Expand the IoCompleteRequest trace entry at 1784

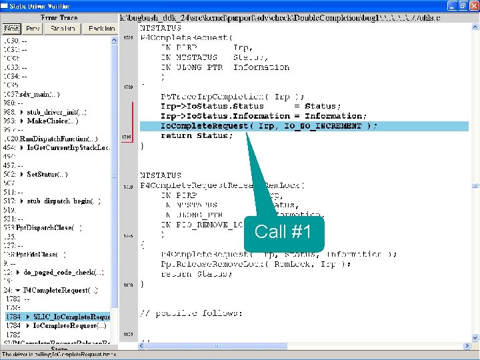pyautogui.click(x=28, y=326)
